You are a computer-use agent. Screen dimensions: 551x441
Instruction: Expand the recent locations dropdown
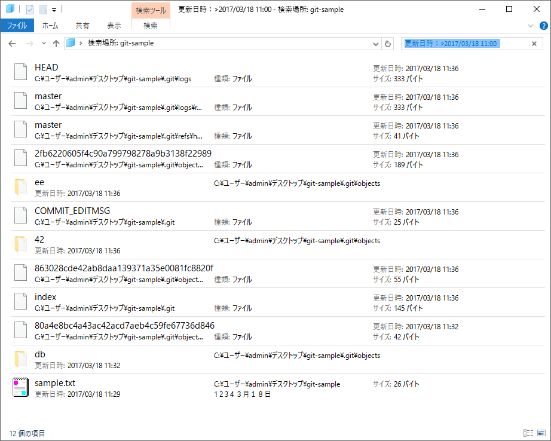click(44, 44)
